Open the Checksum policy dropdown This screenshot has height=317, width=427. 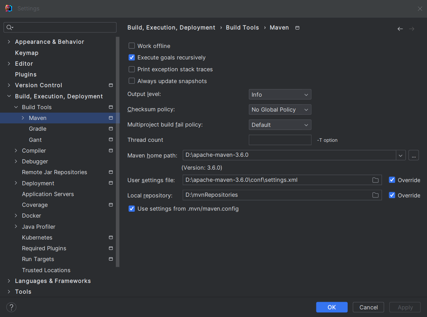click(x=280, y=109)
